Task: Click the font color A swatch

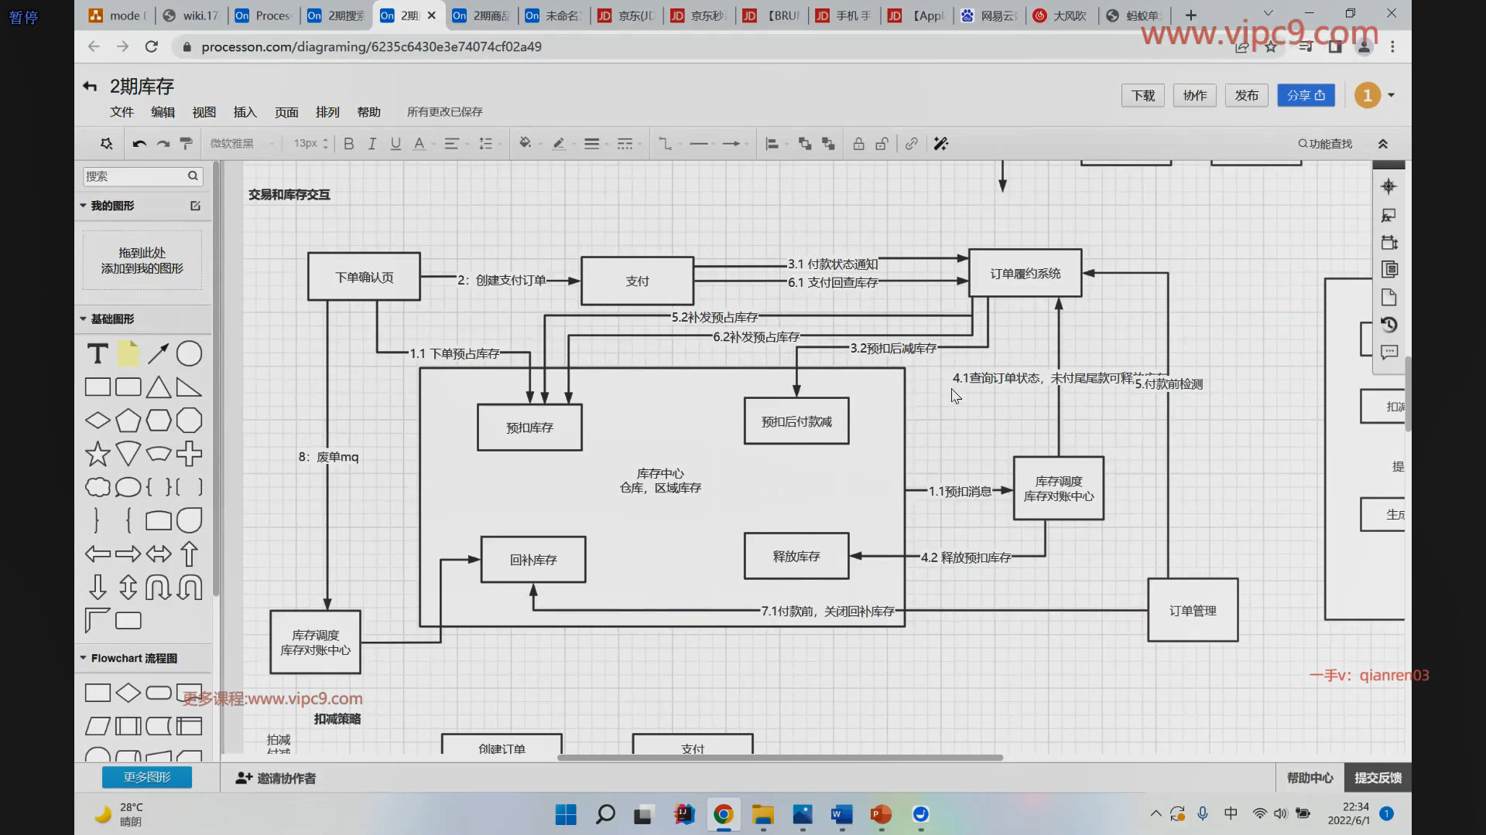Action: [419, 144]
